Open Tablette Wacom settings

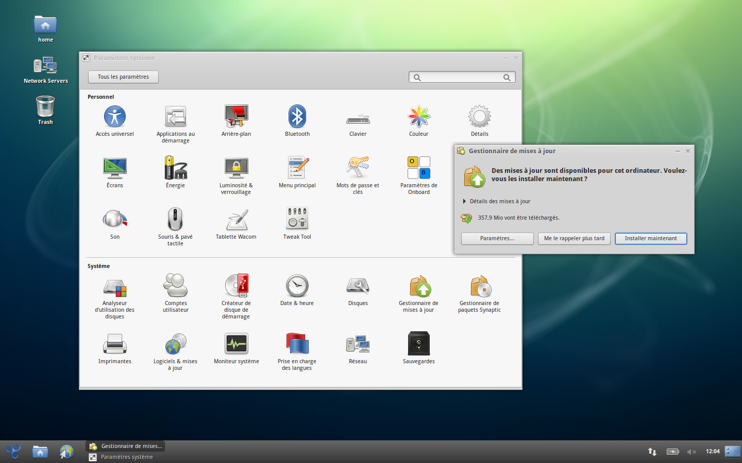tap(237, 224)
